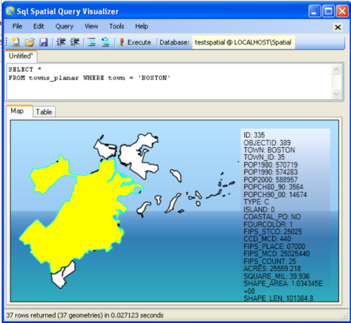Viewport: 351px width, 323px height.
Task: Click the 'COASTAL_PO: NO' attribute text
Action: [x=272, y=217]
